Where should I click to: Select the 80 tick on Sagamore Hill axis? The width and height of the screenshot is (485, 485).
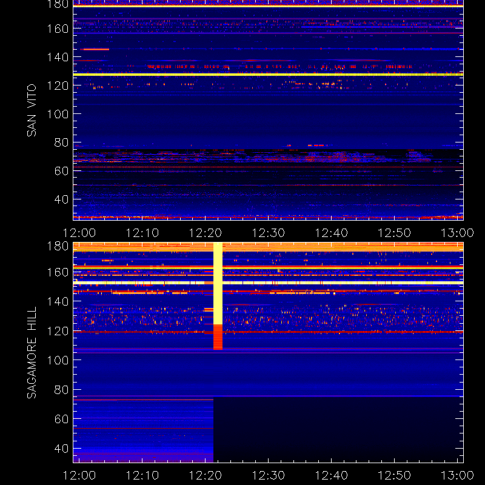pos(61,389)
